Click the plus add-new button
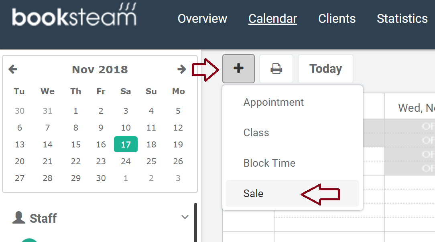 [x=238, y=69]
